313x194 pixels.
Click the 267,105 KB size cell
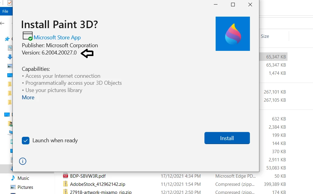click(x=275, y=100)
